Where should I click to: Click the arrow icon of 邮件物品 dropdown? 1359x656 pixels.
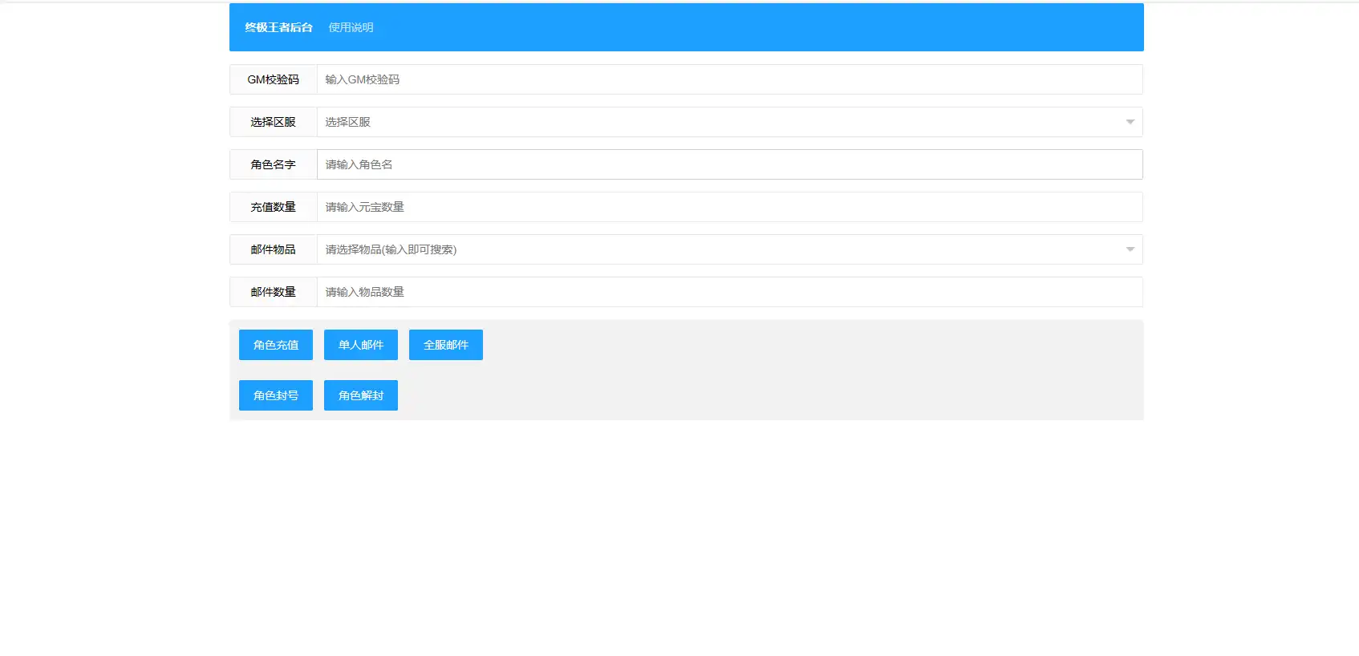pyautogui.click(x=1130, y=249)
